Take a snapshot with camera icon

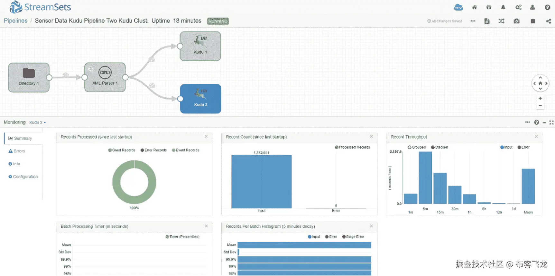(516, 21)
